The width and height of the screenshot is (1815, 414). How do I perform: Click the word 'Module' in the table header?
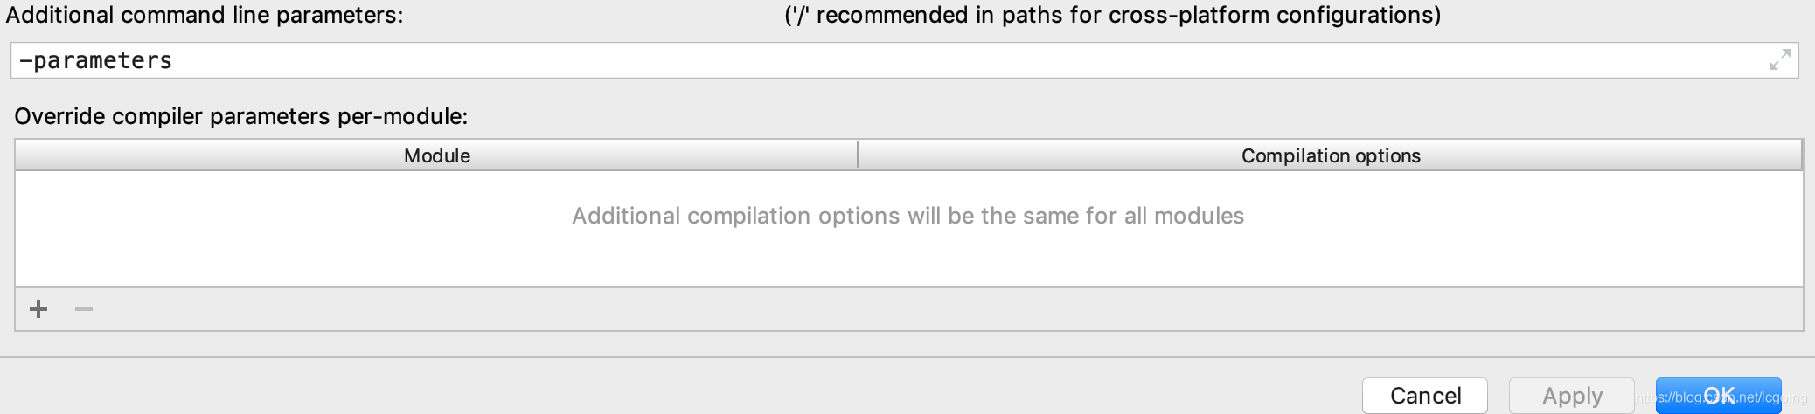(437, 155)
